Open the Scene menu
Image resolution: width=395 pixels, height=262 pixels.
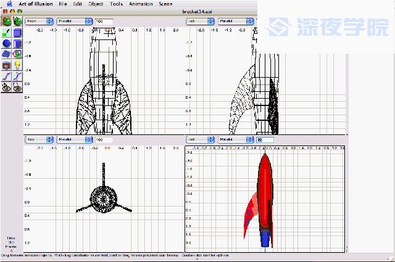[x=165, y=4]
